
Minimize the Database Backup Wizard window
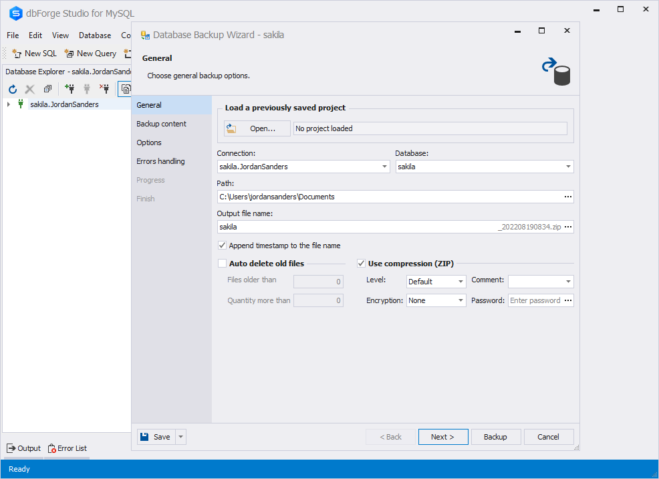pos(518,31)
